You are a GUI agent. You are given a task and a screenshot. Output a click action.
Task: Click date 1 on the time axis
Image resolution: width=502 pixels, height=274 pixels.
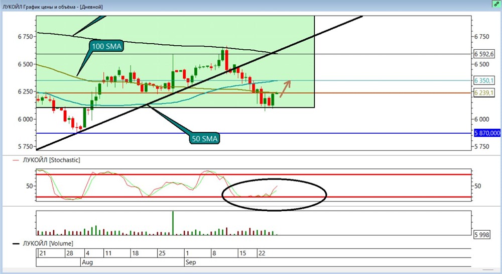pyautogui.click(x=187, y=253)
